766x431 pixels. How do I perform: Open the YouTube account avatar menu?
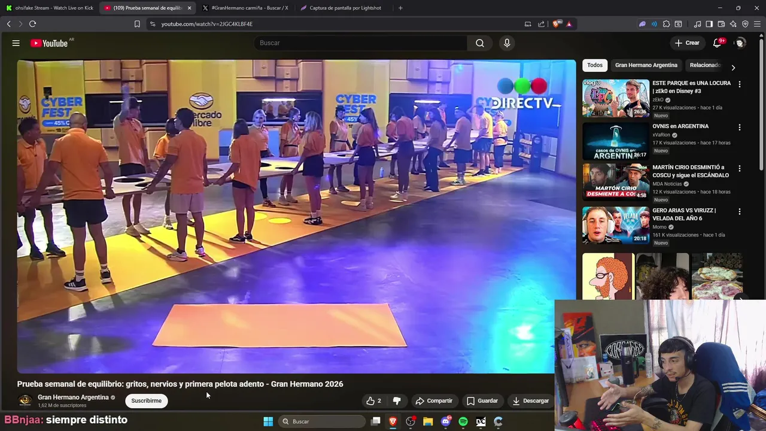[740, 43]
